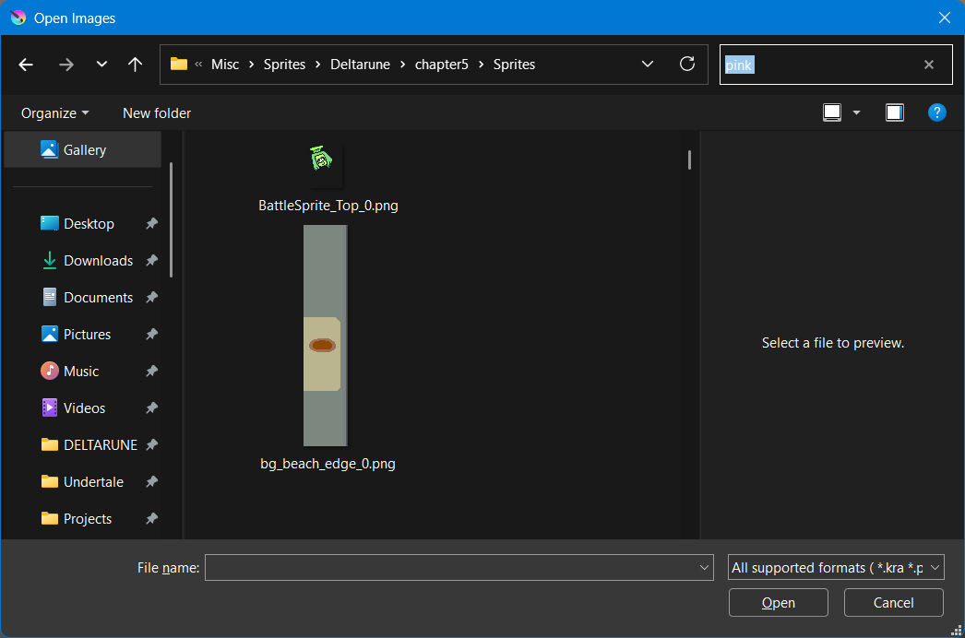
Task: Select the bg_beach_edge_0.png thumbnail
Action: coord(326,336)
